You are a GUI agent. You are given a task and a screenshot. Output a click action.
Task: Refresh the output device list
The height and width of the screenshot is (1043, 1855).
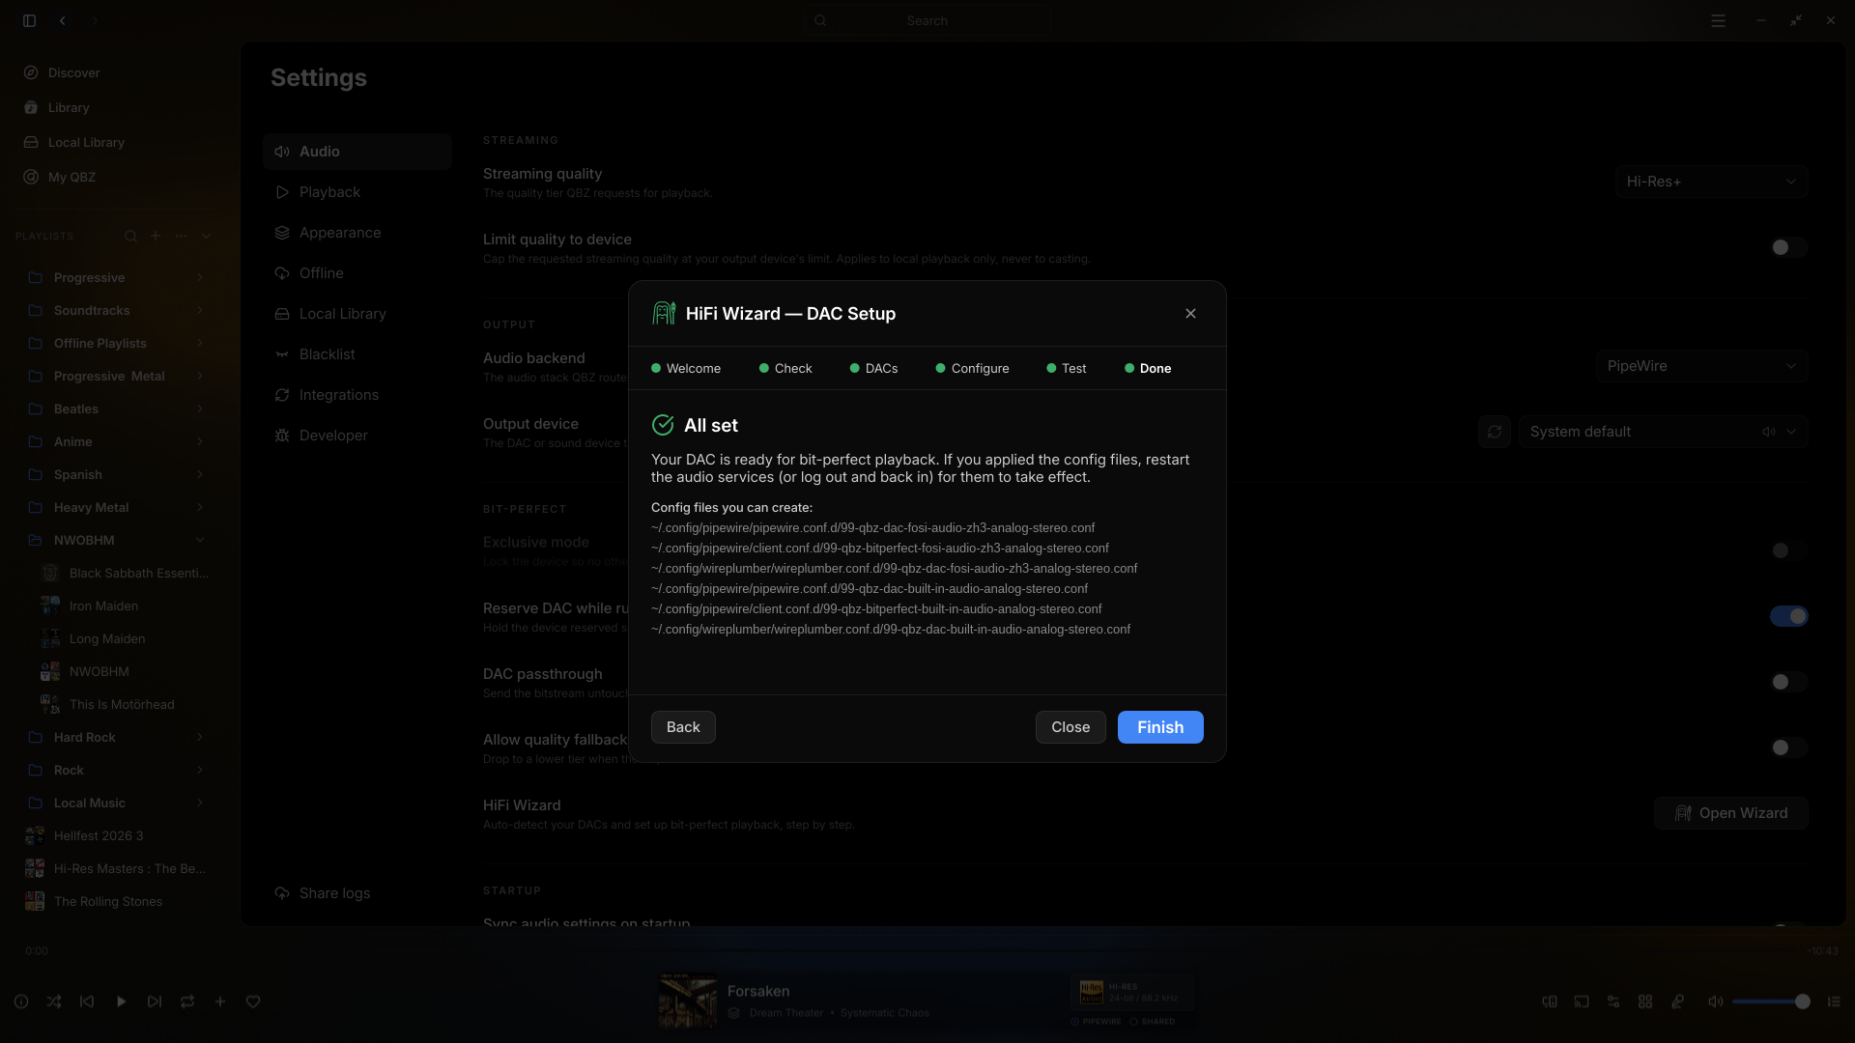pyautogui.click(x=1495, y=432)
